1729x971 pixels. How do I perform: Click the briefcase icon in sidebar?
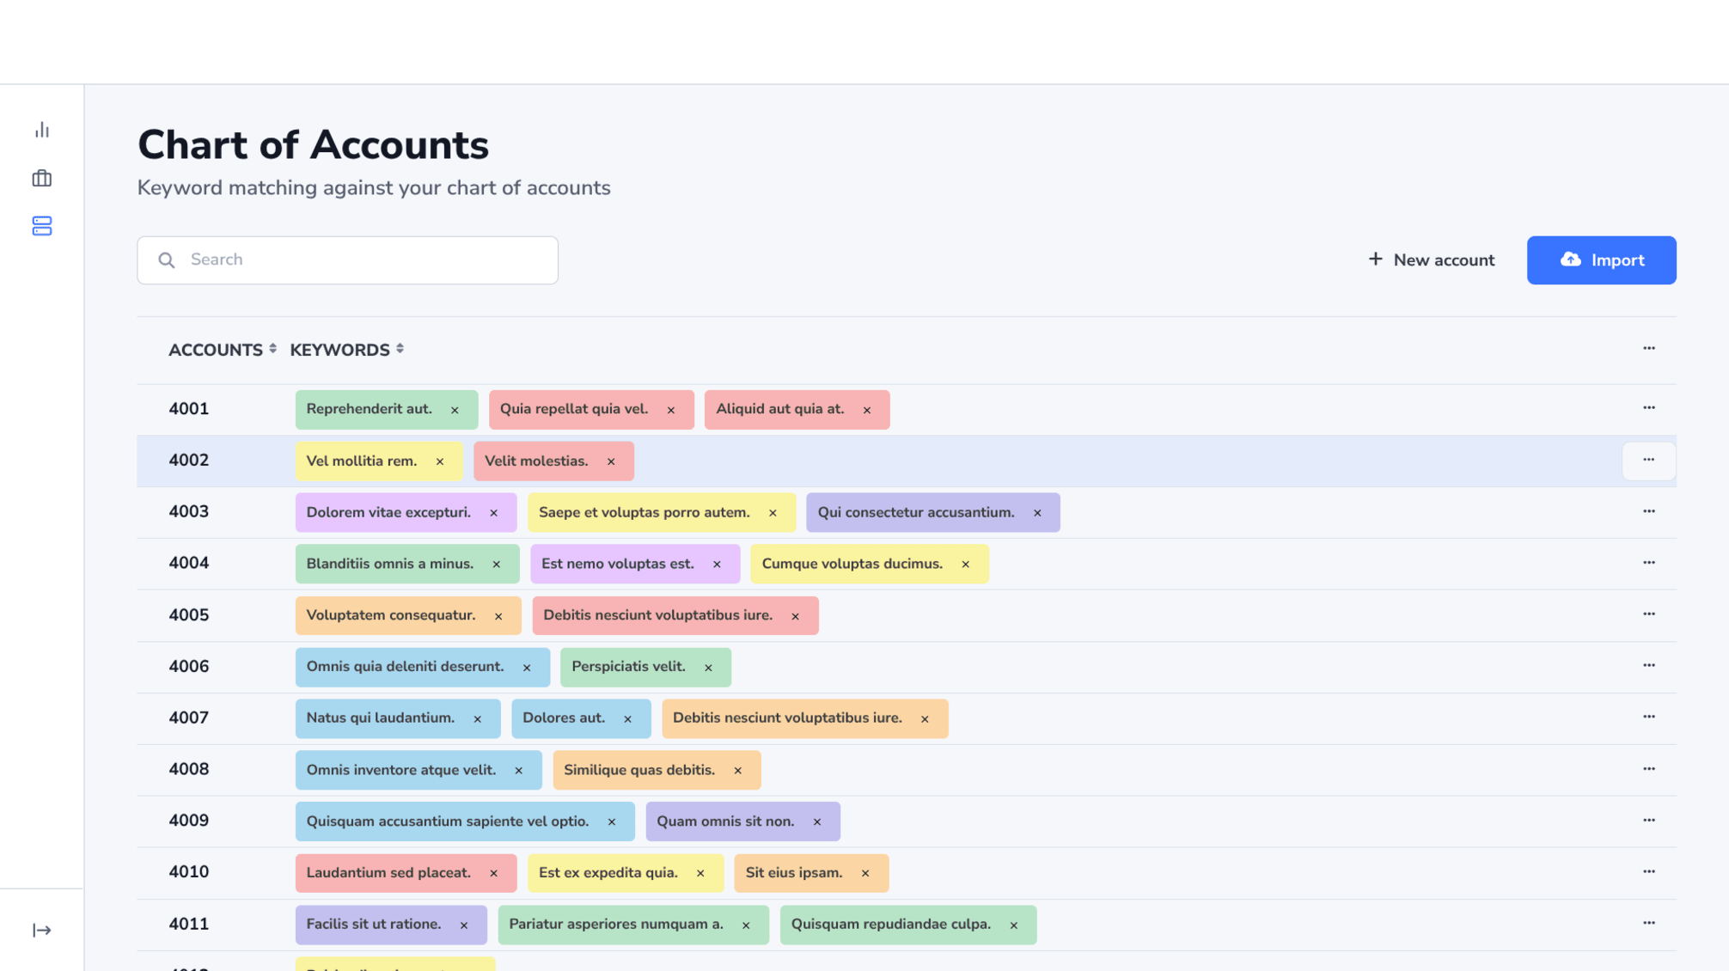pos(42,178)
